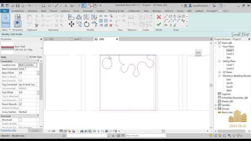Select the Spline draw tool
Image resolution: width=251 pixels, height=141 pixels.
click(183, 21)
